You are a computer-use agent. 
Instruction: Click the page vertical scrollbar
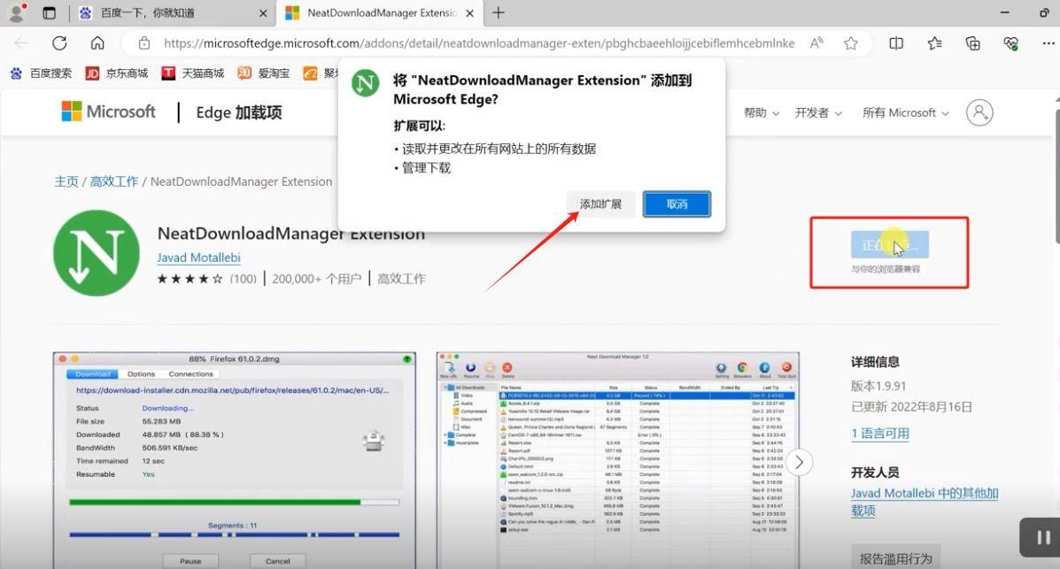[1056, 176]
